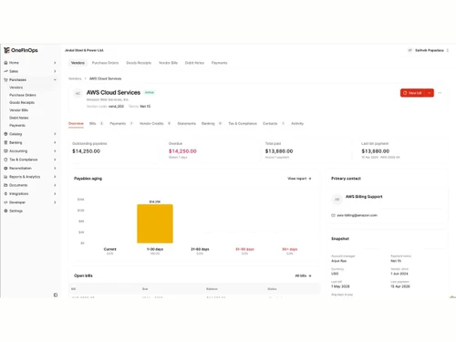Click the Integrations icon in sidebar

click(x=5, y=193)
